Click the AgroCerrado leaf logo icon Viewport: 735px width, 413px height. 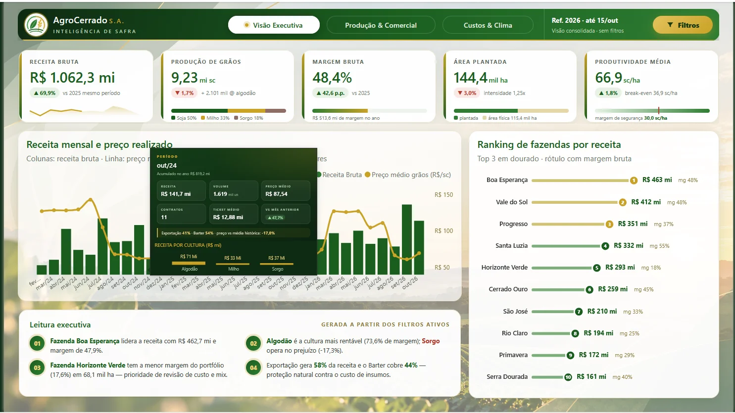[x=36, y=25]
